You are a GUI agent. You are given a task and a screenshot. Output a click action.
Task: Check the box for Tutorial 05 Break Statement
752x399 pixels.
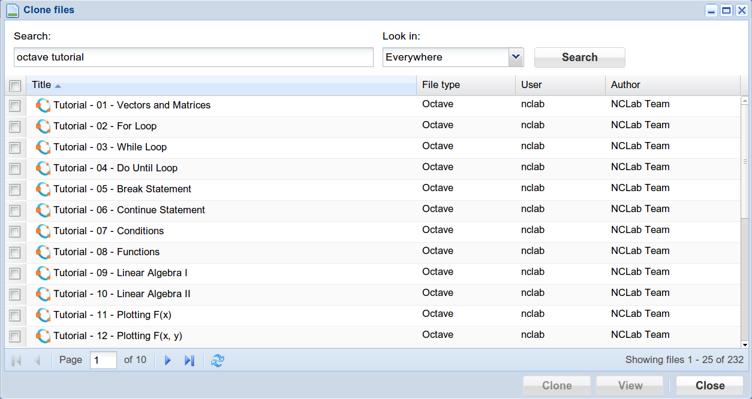click(15, 190)
